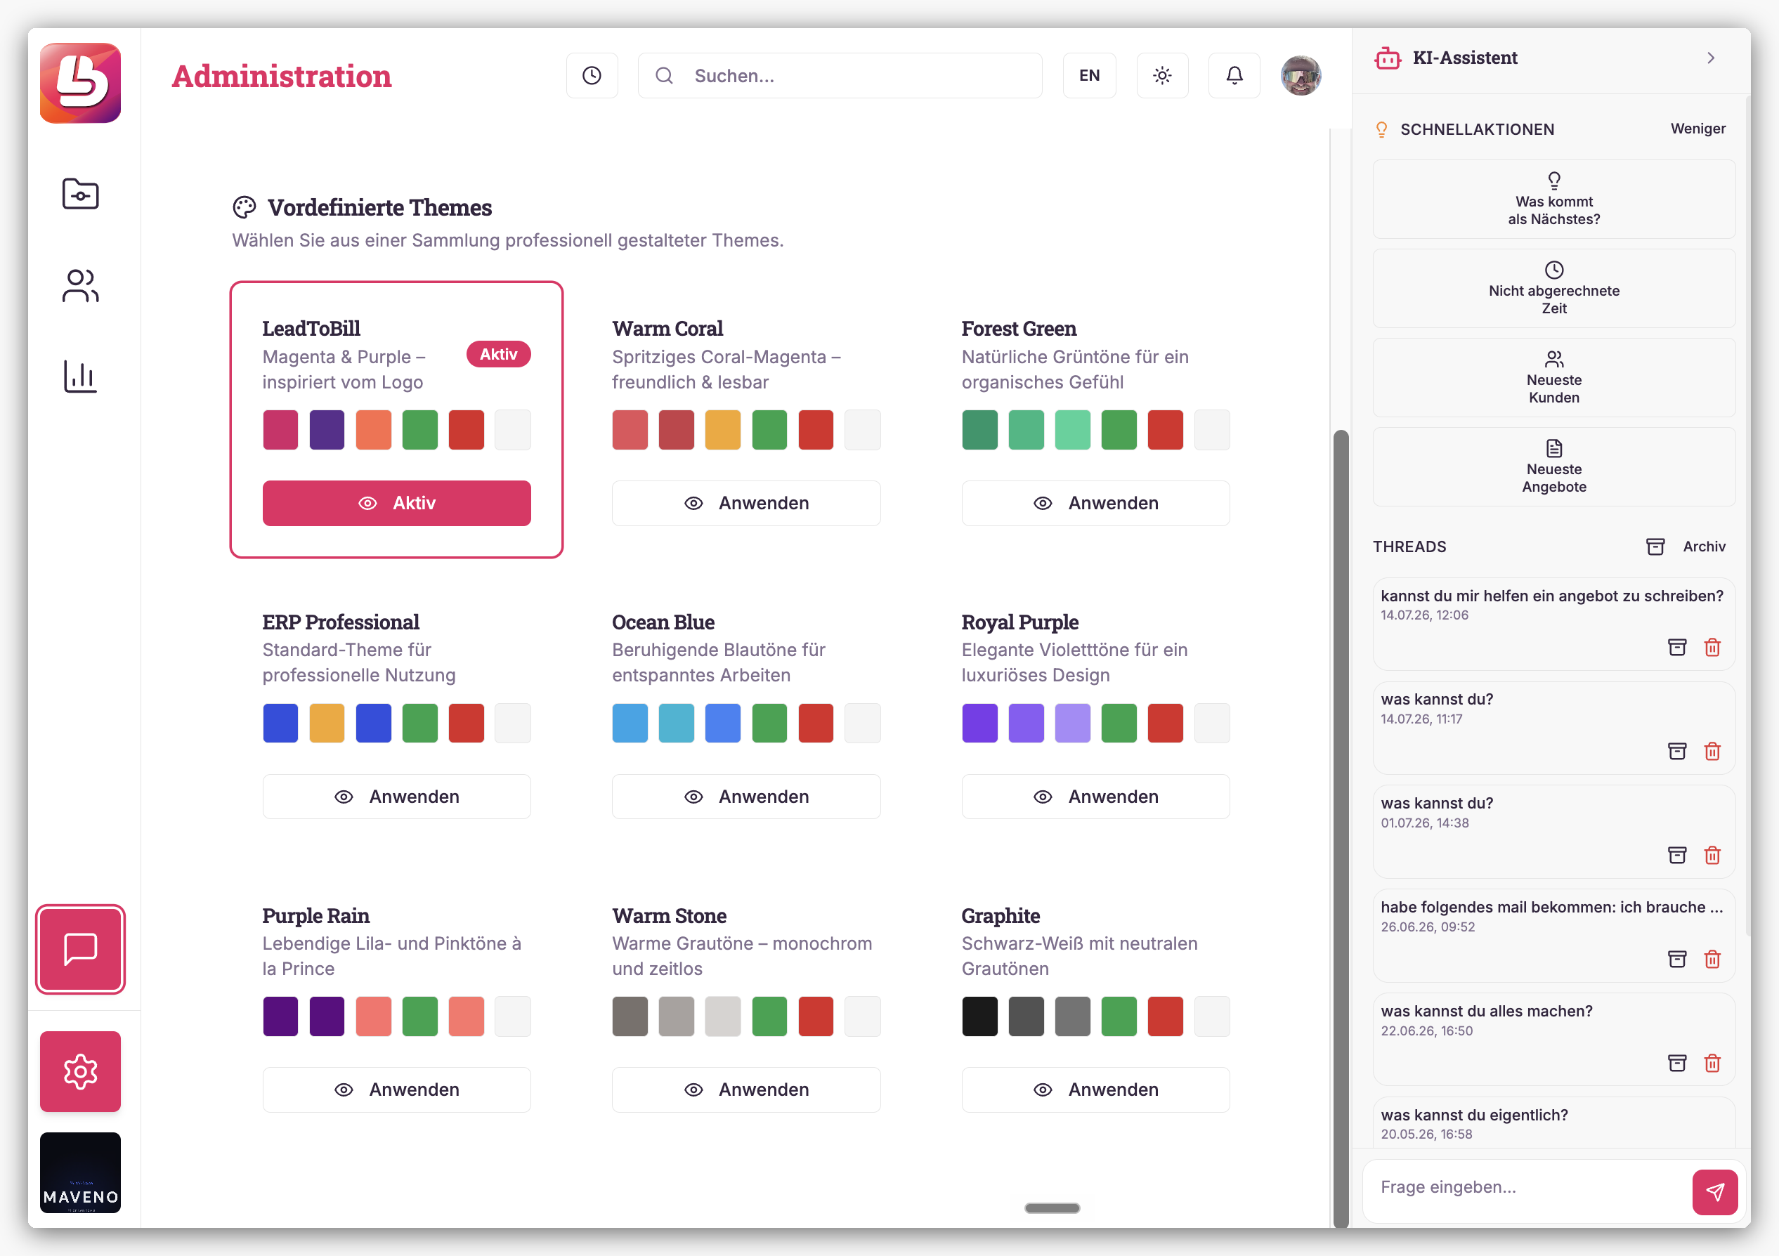Run quick action Neueste Angebote
Screen dimensions: 1779x1256
coord(1553,466)
